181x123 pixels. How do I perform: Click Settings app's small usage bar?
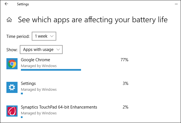[22, 94]
